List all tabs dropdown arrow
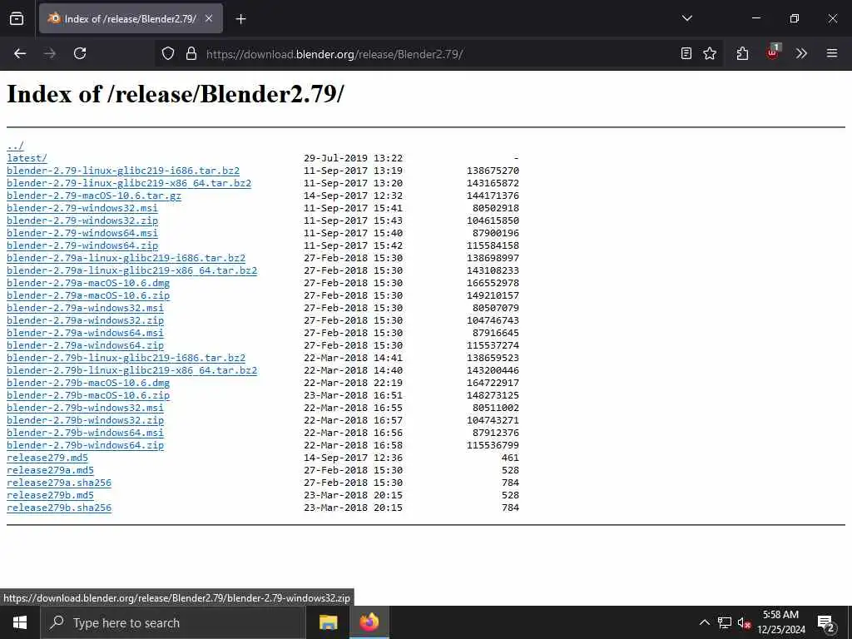 click(x=686, y=18)
